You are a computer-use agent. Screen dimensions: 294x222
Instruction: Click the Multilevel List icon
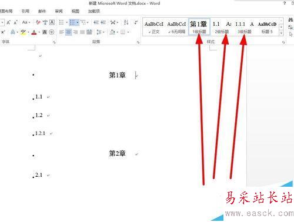(x=83, y=22)
